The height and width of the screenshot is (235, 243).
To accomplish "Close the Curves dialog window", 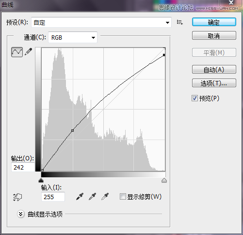I will point(231,2).
